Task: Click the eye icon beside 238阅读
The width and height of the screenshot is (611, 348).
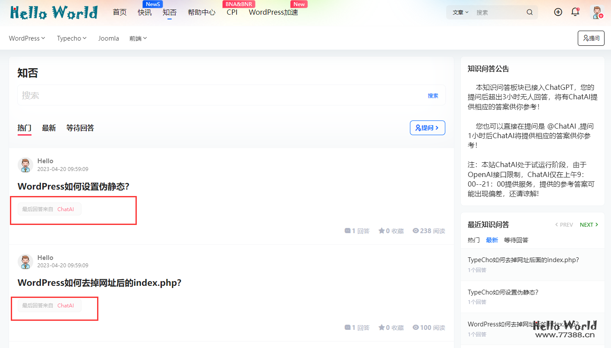Action: tap(416, 231)
